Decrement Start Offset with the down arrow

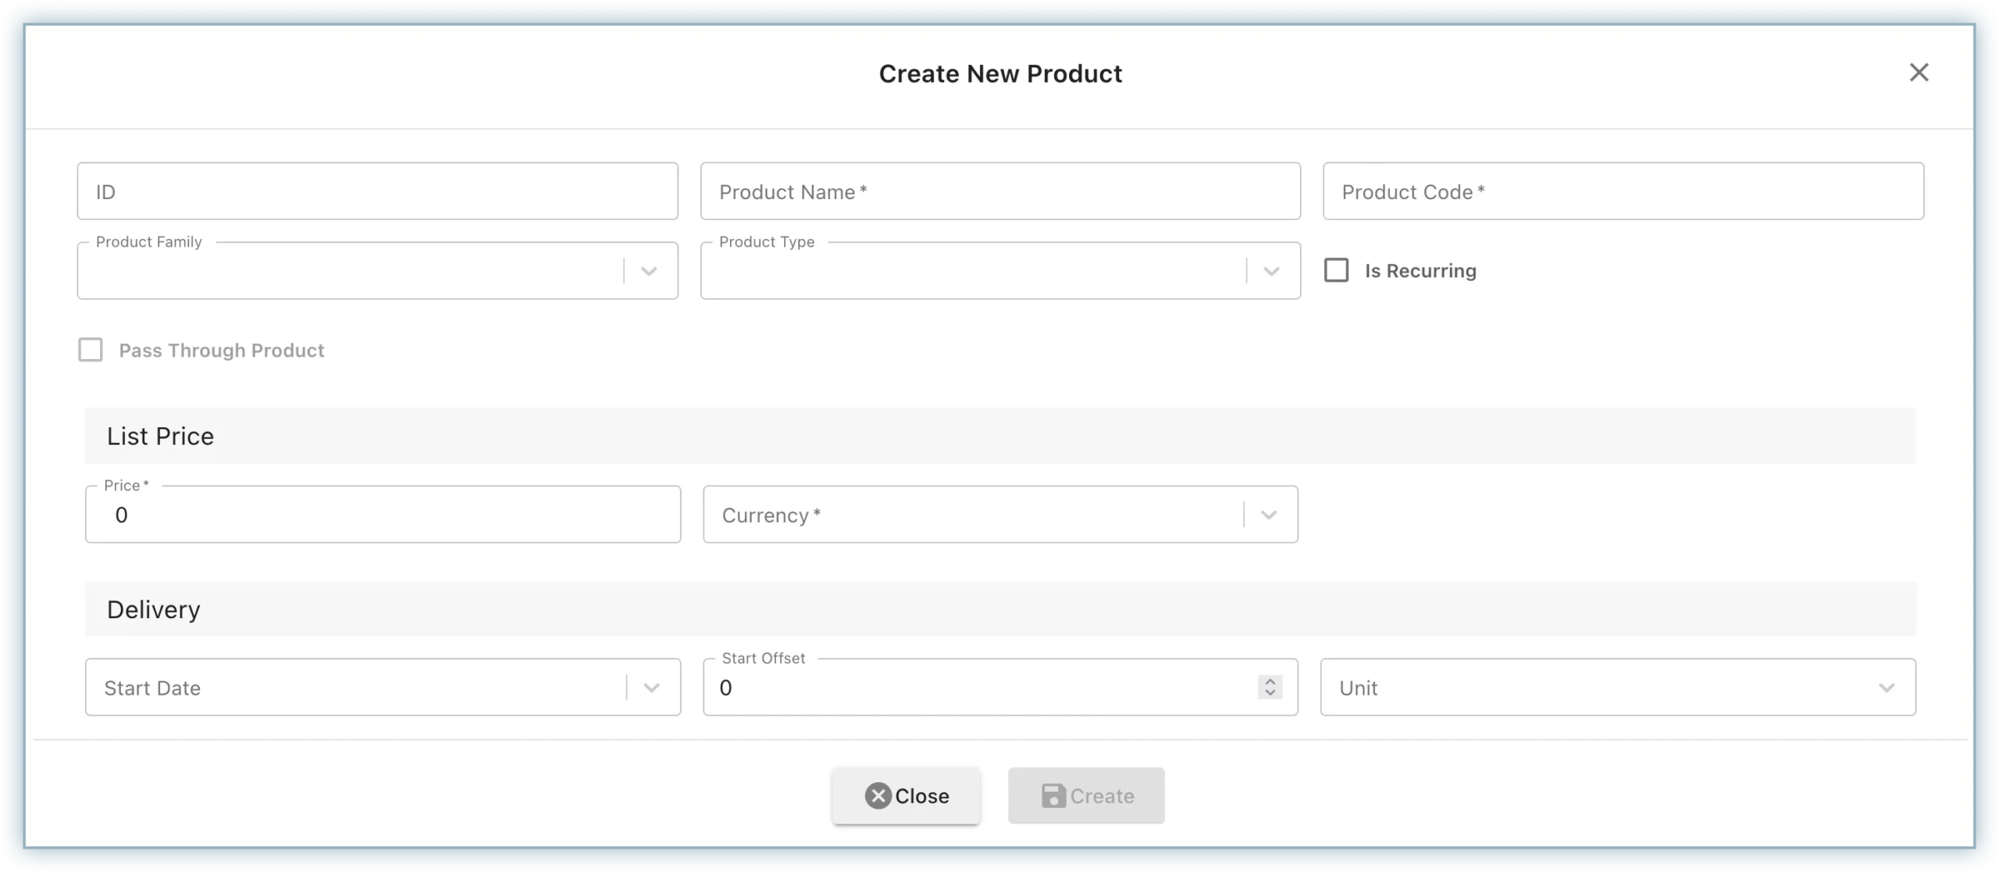pyautogui.click(x=1270, y=694)
